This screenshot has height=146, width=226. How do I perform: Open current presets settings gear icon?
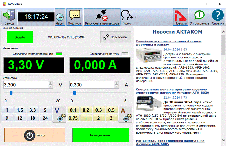125,114
